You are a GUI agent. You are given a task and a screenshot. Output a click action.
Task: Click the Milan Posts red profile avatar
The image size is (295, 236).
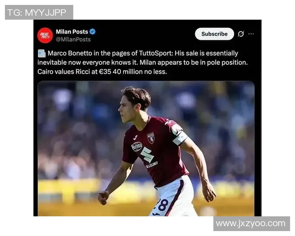click(x=45, y=35)
